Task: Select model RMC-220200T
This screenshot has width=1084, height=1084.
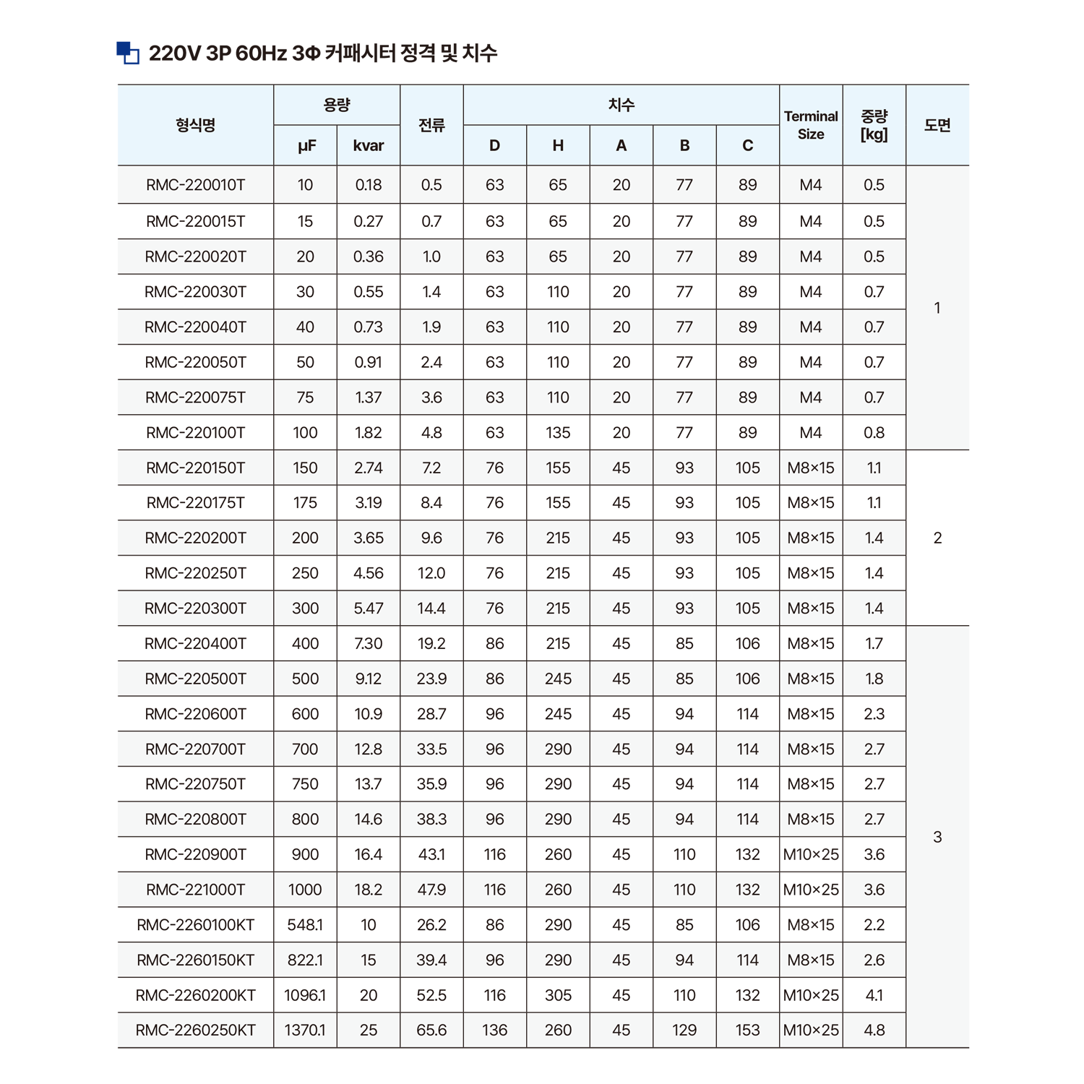Action: click(196, 538)
